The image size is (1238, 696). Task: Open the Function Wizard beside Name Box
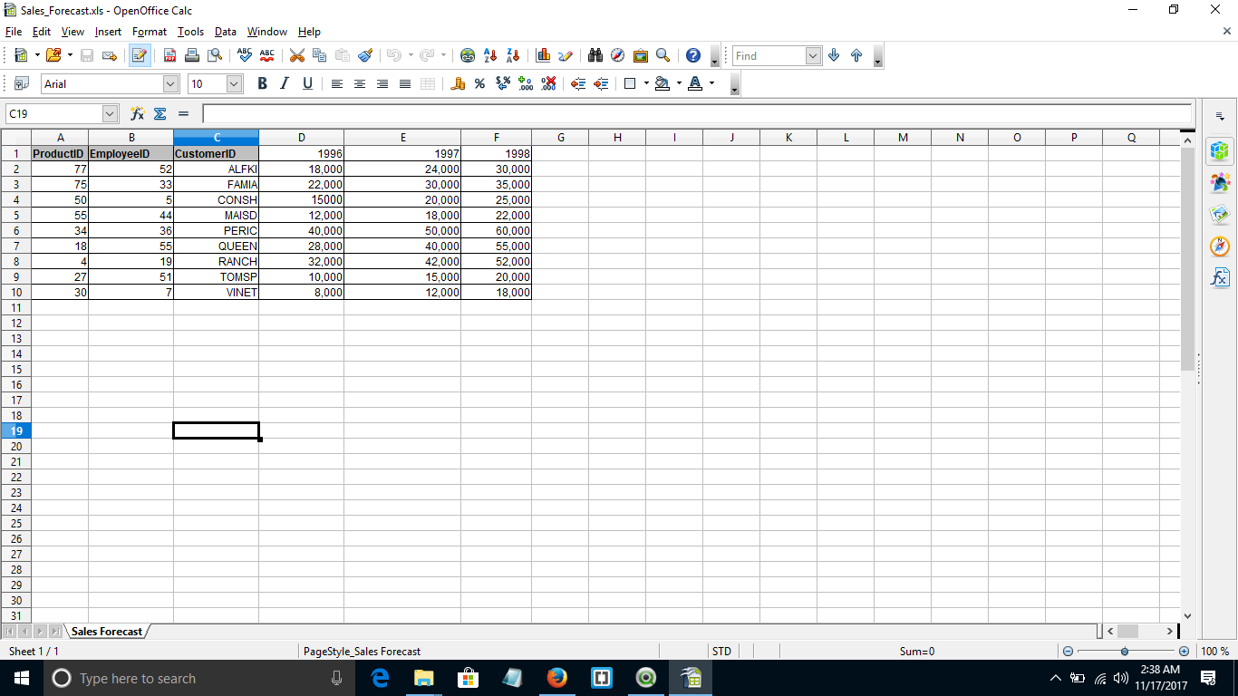[x=138, y=114]
